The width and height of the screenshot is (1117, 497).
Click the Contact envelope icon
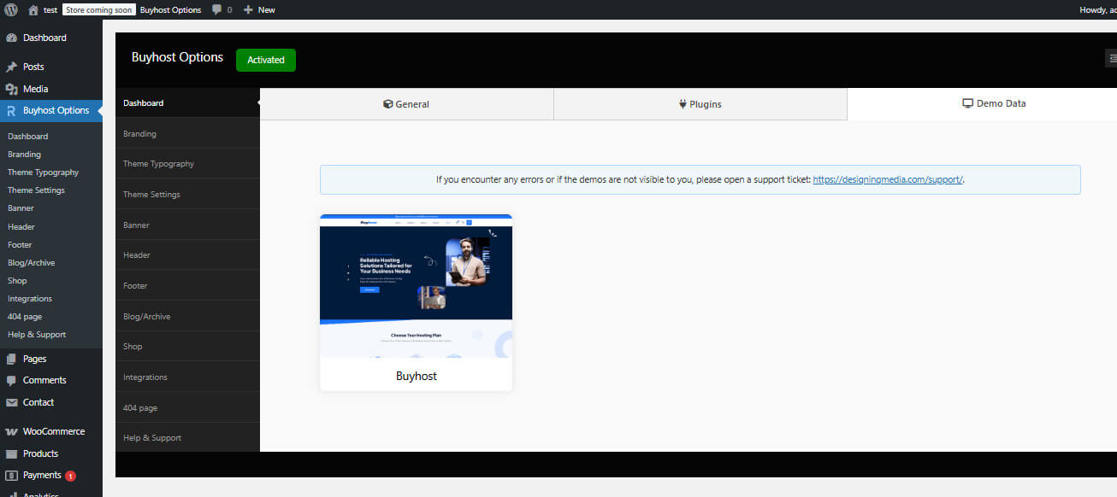point(11,402)
